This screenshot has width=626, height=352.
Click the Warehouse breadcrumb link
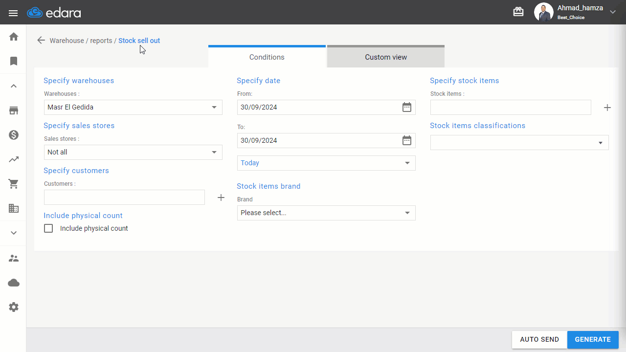point(67,41)
